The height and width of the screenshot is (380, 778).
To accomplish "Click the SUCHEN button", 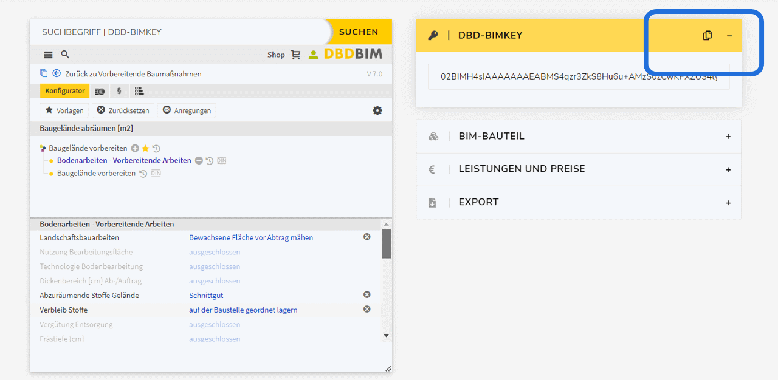I will click(x=359, y=32).
